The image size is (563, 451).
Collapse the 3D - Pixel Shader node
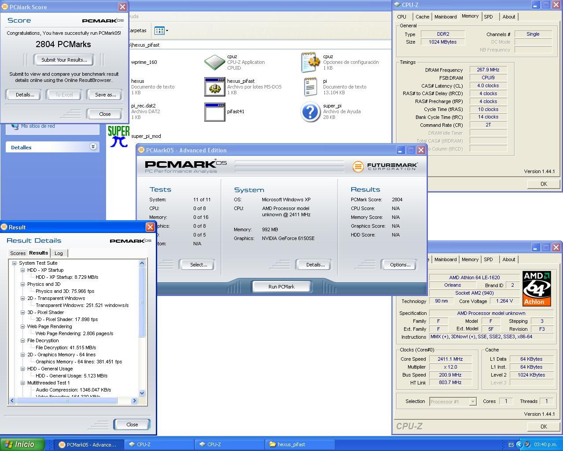coord(22,312)
